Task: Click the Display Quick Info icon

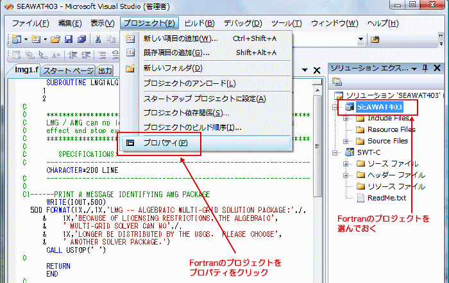Action: pos(43,54)
